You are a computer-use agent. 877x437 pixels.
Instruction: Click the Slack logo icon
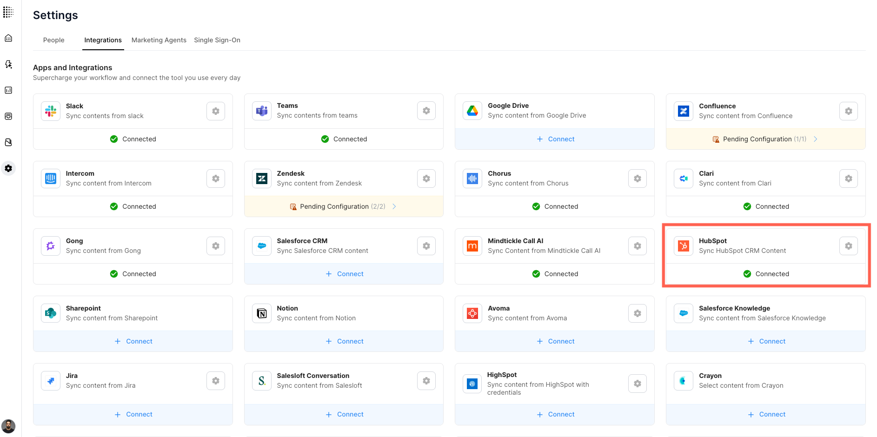(x=51, y=111)
